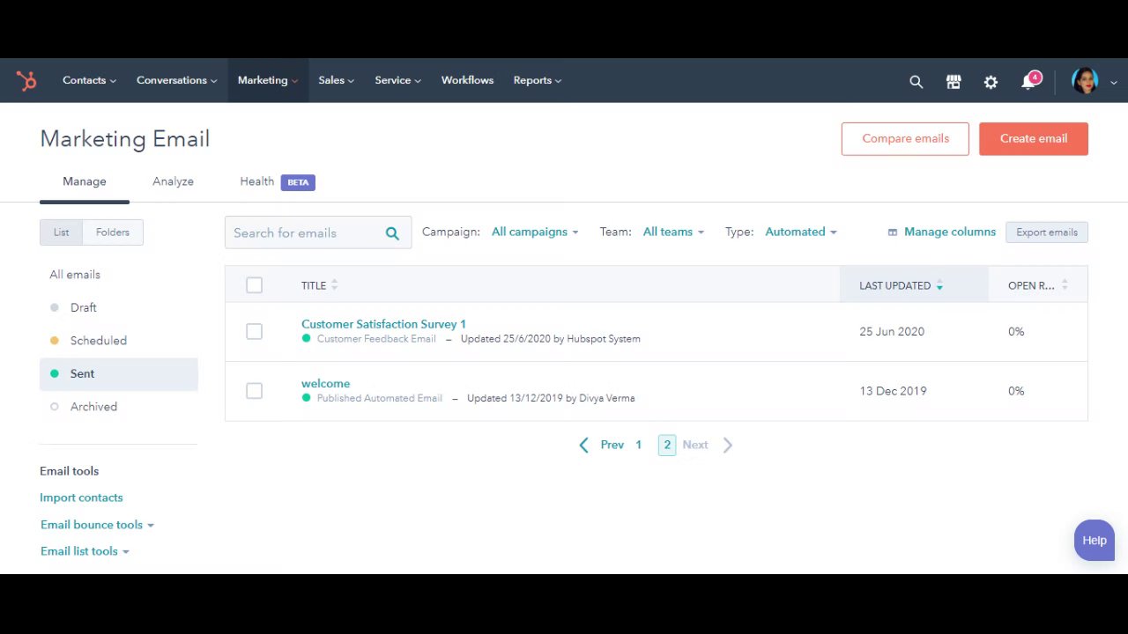Click search icon inside email search box

coord(392,233)
